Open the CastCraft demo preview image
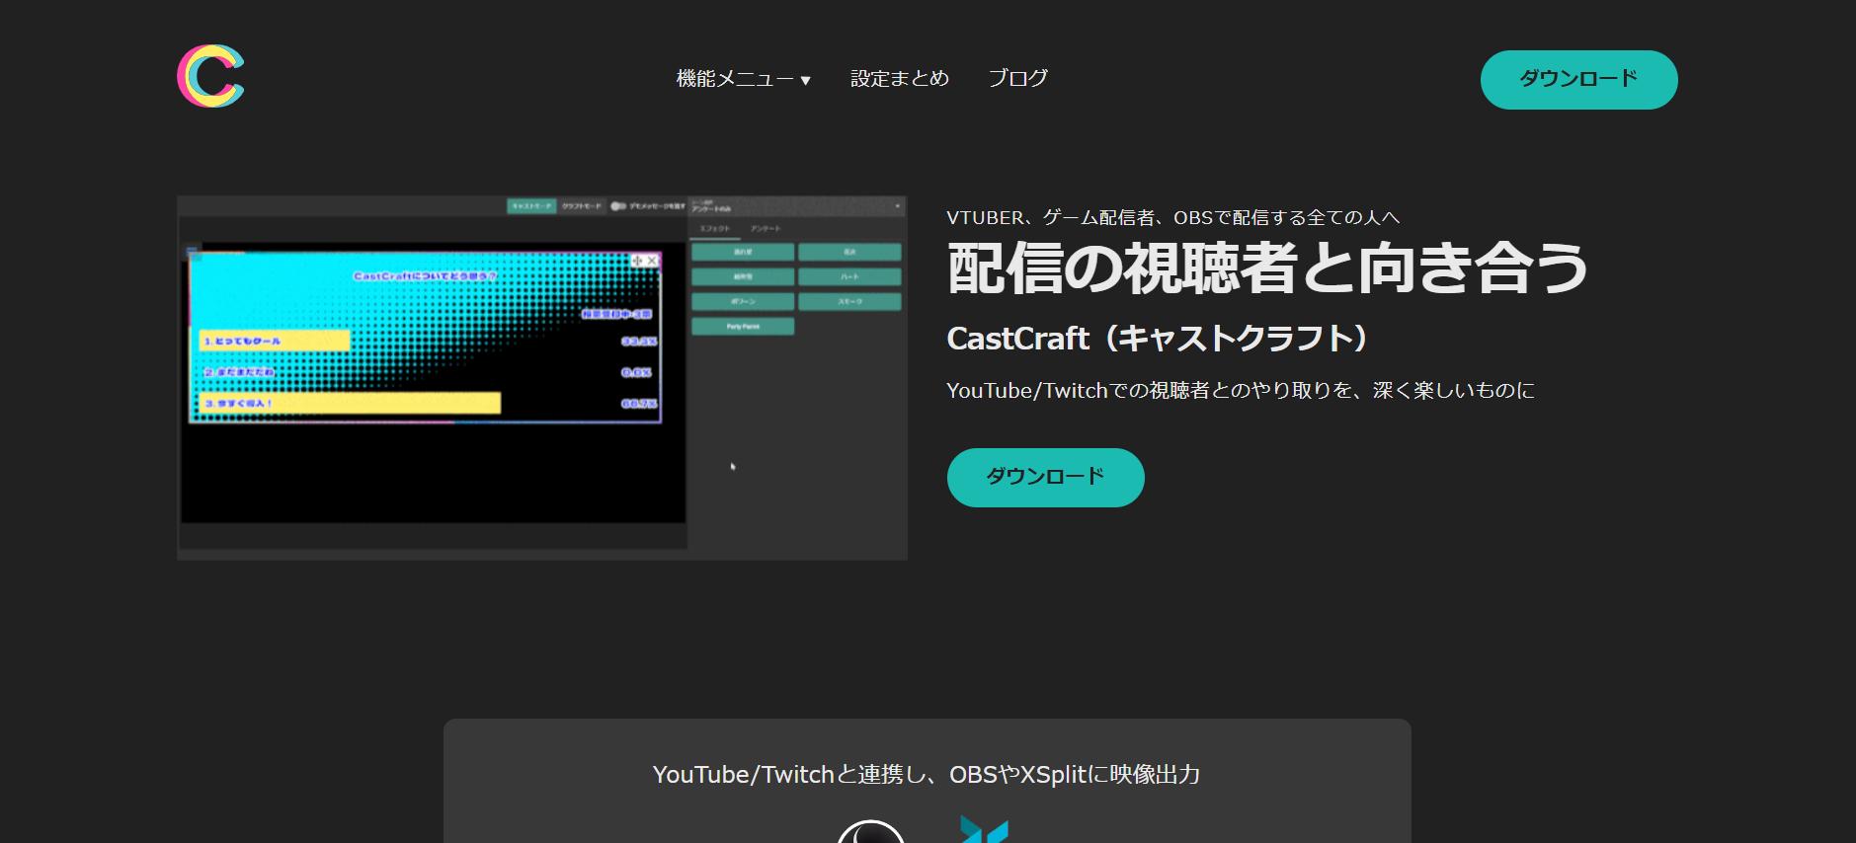This screenshot has width=1856, height=843. click(x=541, y=378)
